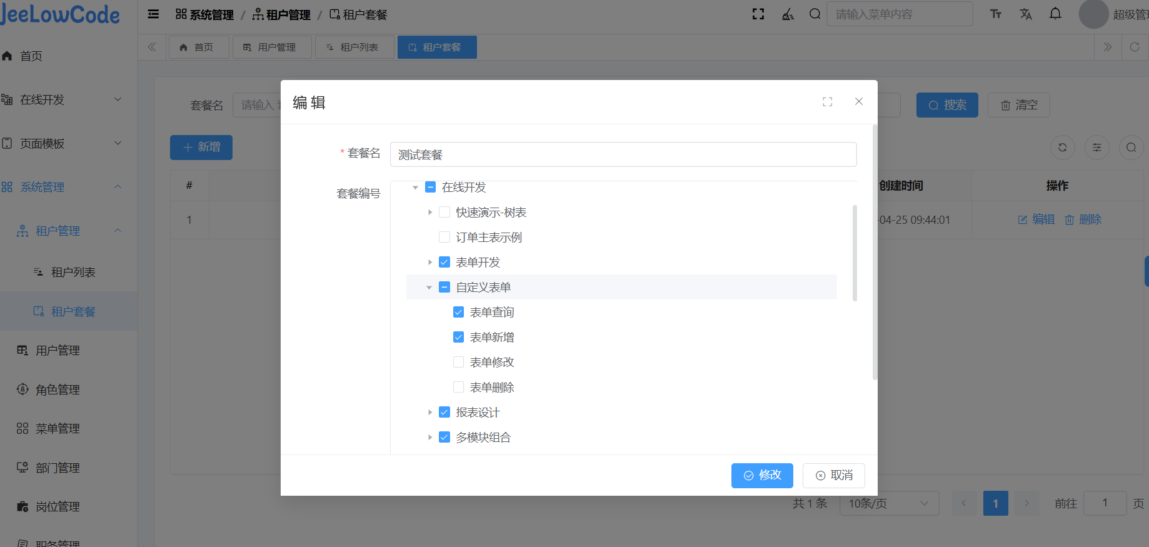Click the 取消 button
This screenshot has height=547, width=1149.
(834, 476)
